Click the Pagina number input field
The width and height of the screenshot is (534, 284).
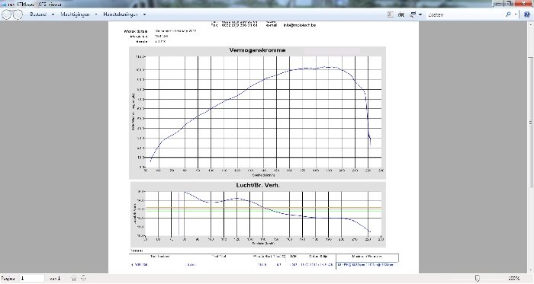32,279
